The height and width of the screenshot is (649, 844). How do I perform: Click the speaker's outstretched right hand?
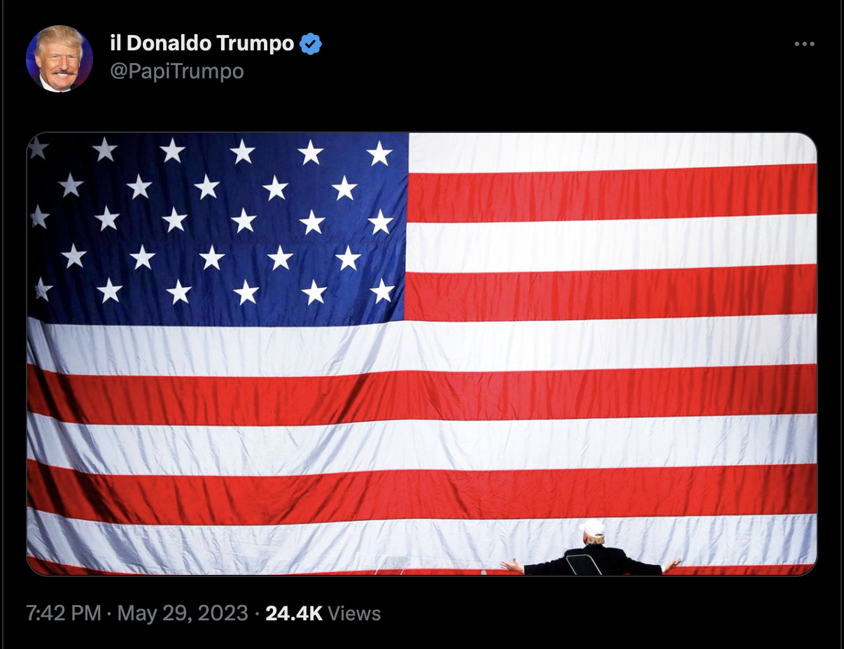click(673, 564)
